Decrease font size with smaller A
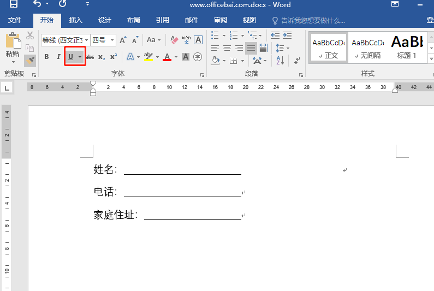Screen dimensions: 434x291 click(x=135, y=40)
